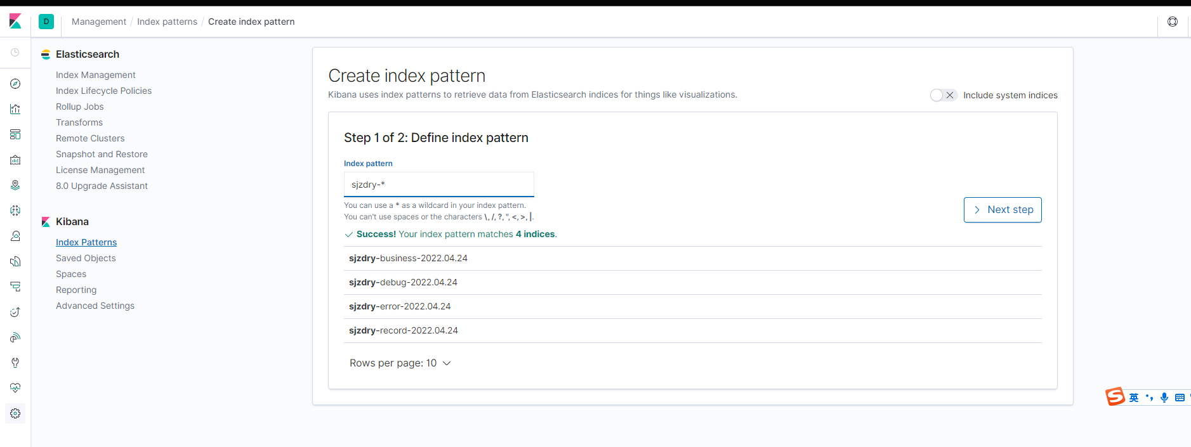
Task: Go to Index patterns breadcrumb
Action: [167, 22]
